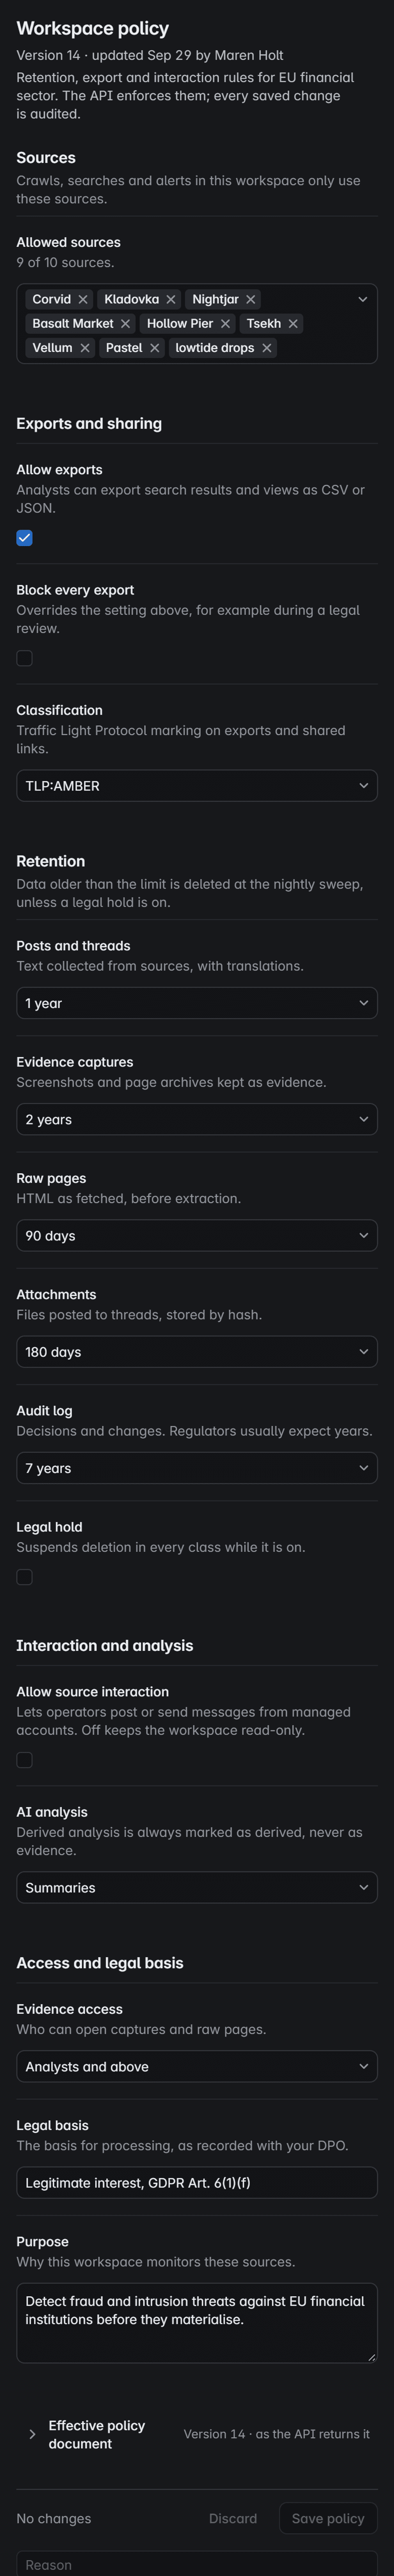This screenshot has height=2576, width=394.
Task: Remove the Basalt Market source tag
Action: coord(125,323)
